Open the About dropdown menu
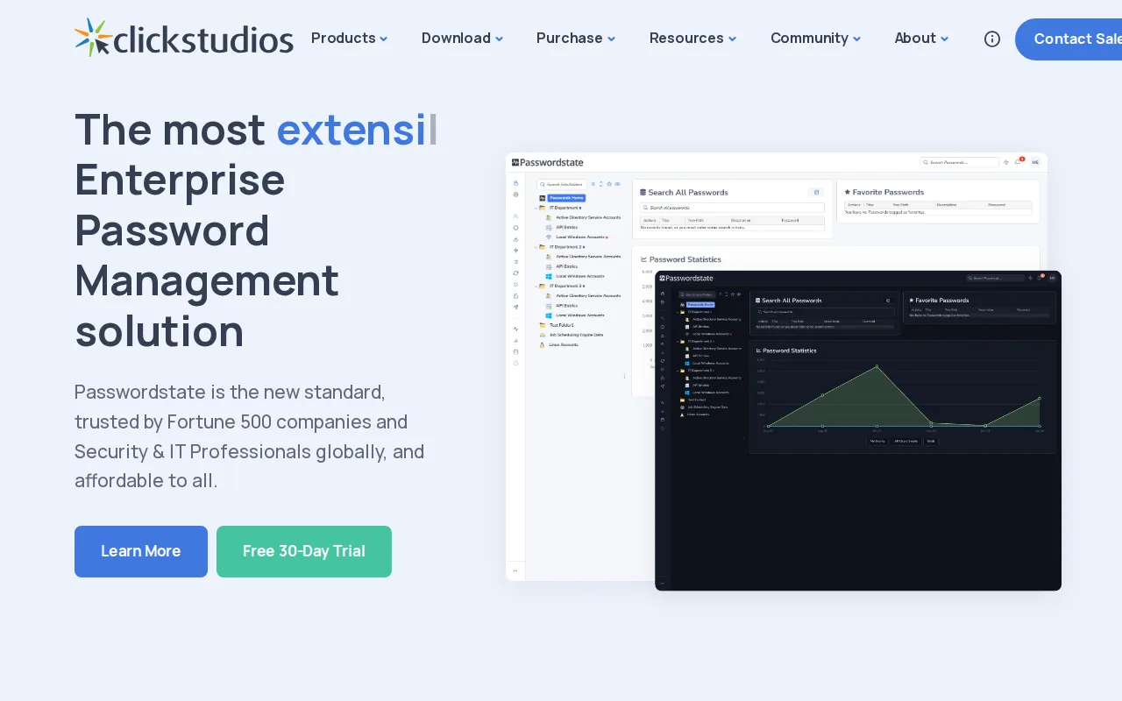 point(921,39)
